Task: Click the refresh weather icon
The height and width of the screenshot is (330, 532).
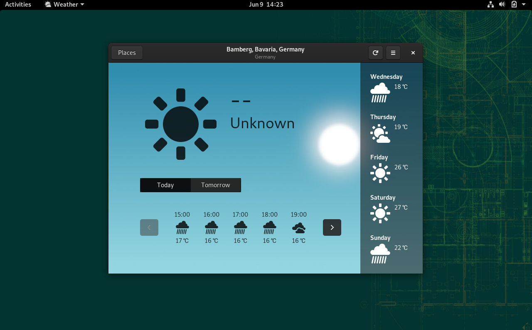Action: [375, 53]
